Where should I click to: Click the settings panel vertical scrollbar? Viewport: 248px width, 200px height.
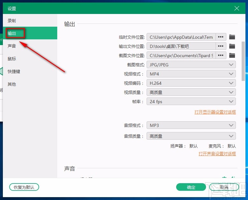(243, 61)
